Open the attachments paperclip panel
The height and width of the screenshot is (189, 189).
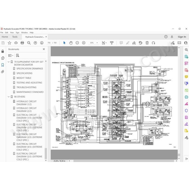click(x=3, y=72)
